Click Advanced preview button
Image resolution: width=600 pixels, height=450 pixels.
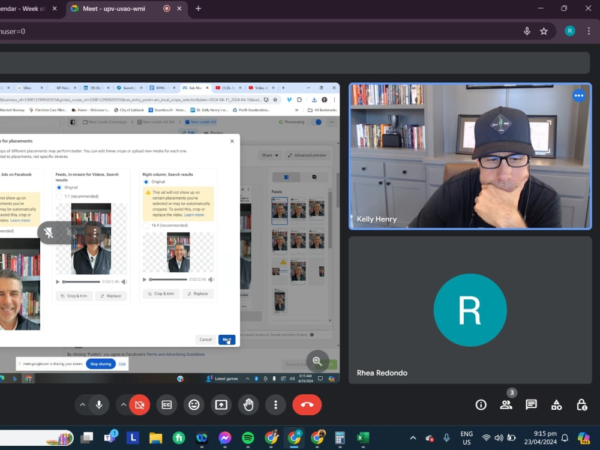pos(307,155)
